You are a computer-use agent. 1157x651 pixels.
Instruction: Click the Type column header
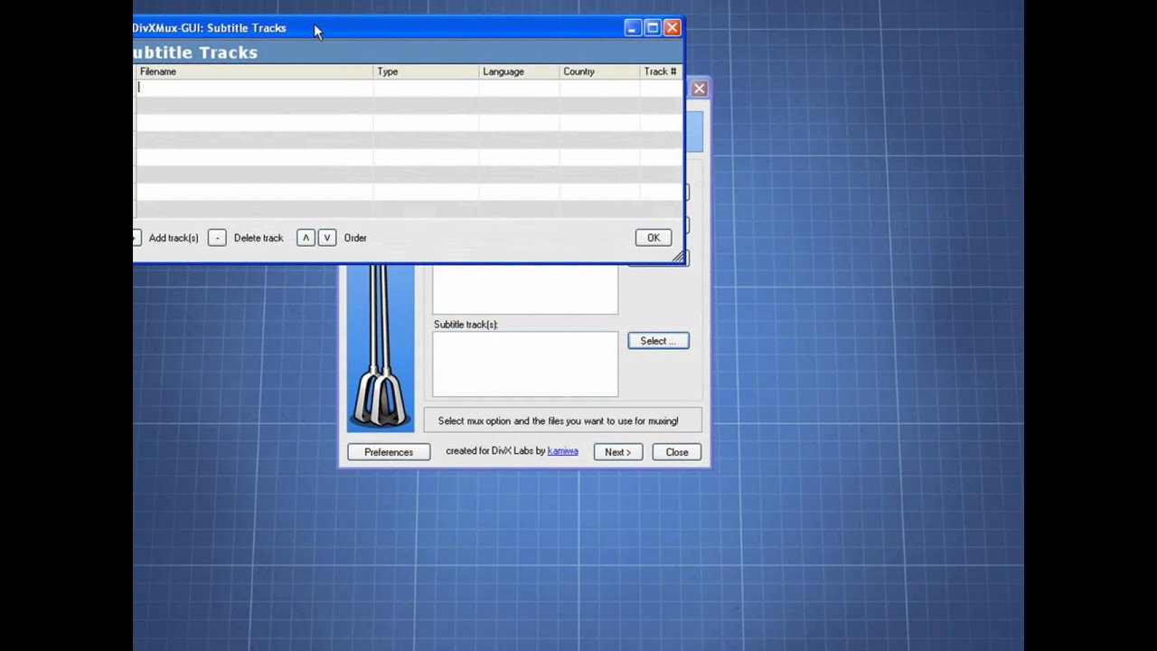click(x=427, y=71)
